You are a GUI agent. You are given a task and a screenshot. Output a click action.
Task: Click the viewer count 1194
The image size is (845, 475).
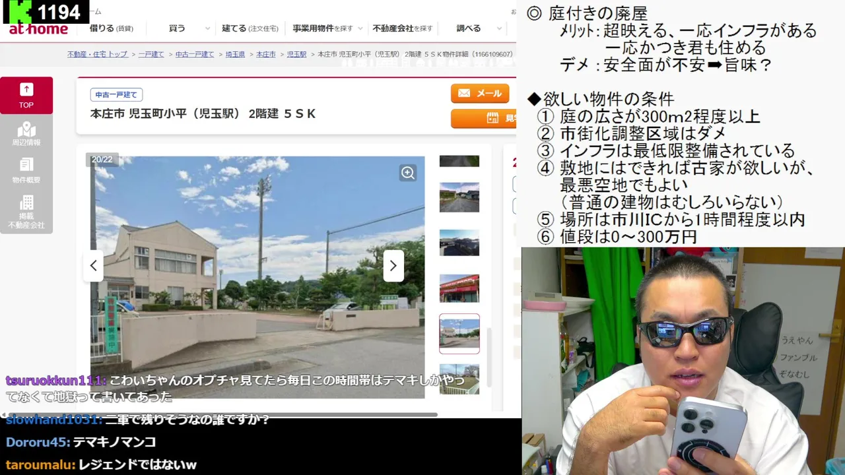click(59, 12)
